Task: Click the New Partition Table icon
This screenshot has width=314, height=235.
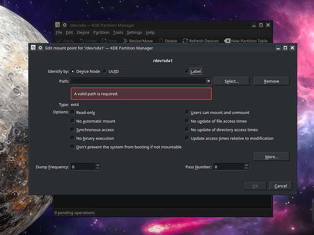Action: point(227,41)
